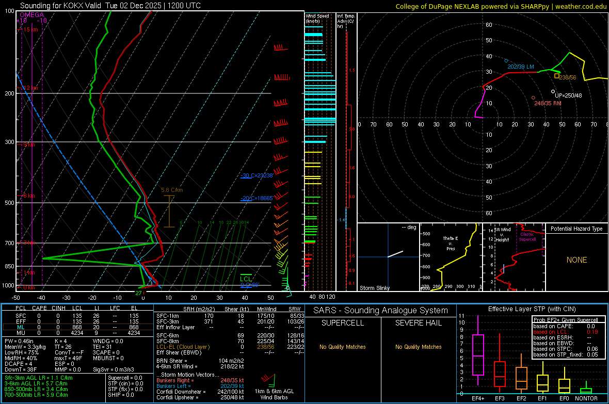The width and height of the screenshot is (609, 404).
Task: Click the NONE hazard type text
Action: (576, 260)
